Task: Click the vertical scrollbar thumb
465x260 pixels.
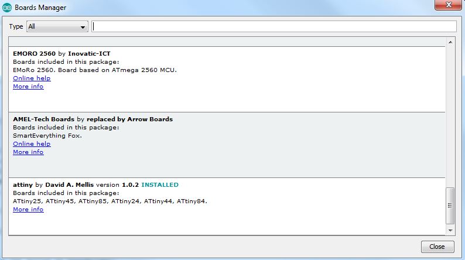Action: (450, 206)
